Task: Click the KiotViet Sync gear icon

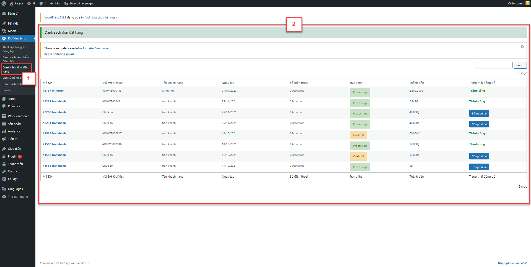Action: point(4,39)
